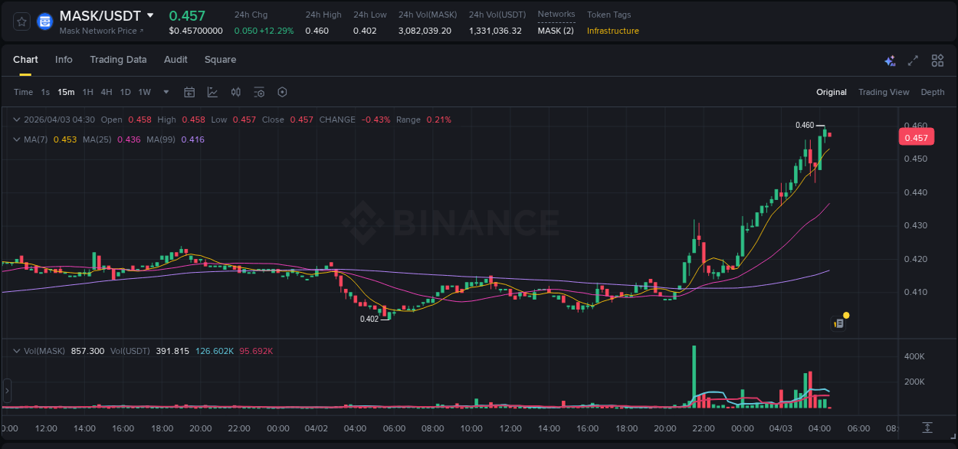Open the technical indicators icon
Image resolution: width=958 pixels, height=449 pixels.
212,92
